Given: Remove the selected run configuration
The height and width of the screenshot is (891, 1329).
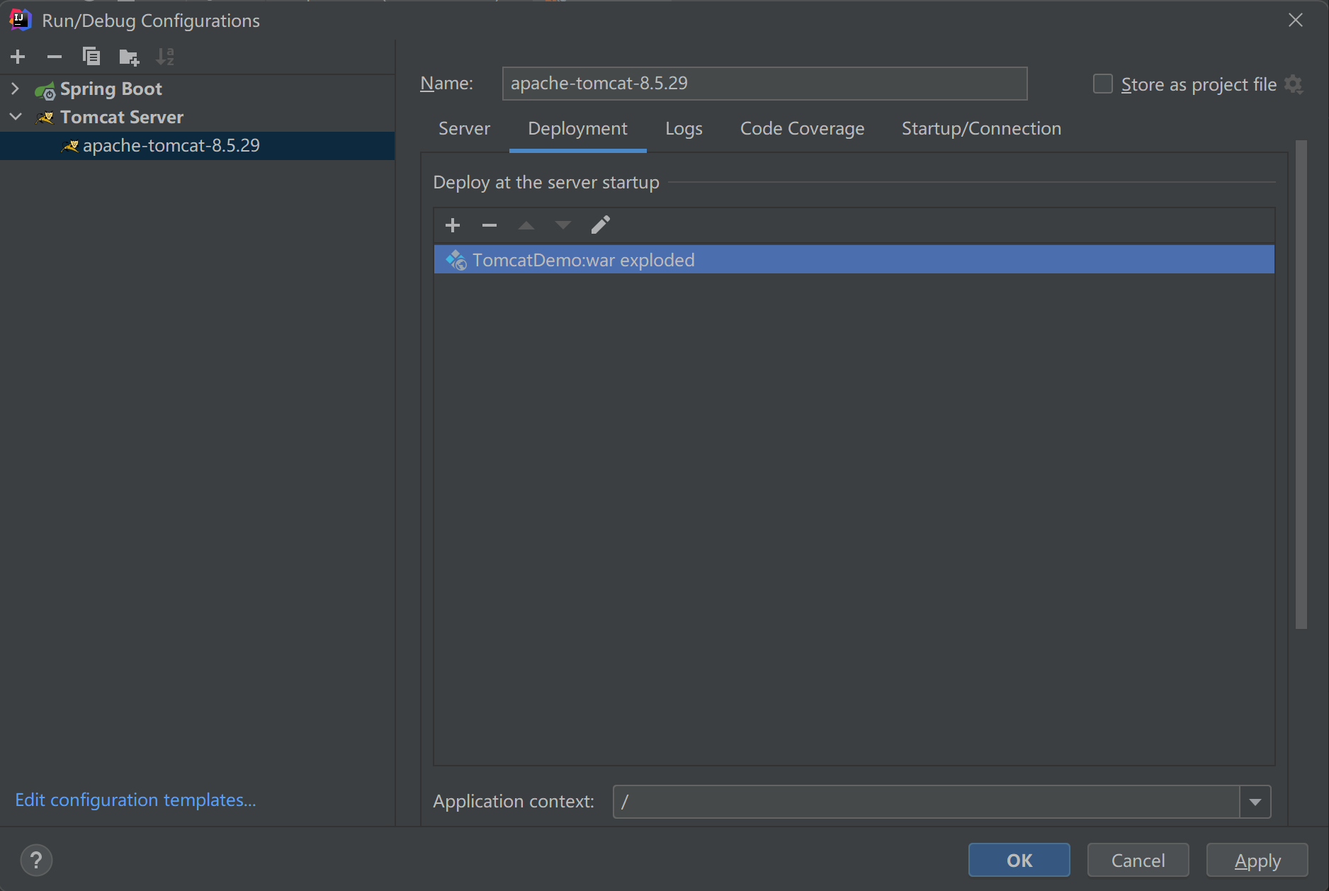Looking at the screenshot, I should pos(55,57).
